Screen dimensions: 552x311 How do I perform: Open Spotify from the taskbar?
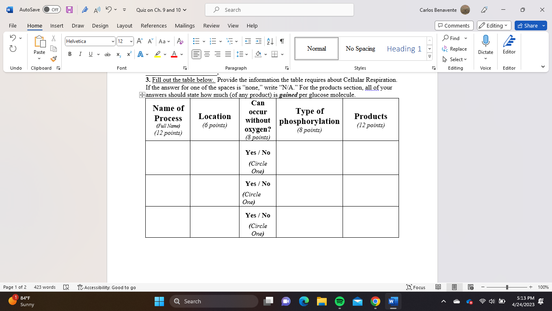(x=340, y=301)
